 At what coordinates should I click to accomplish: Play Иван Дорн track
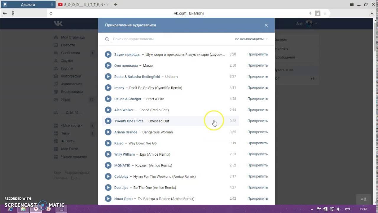(x=108, y=199)
